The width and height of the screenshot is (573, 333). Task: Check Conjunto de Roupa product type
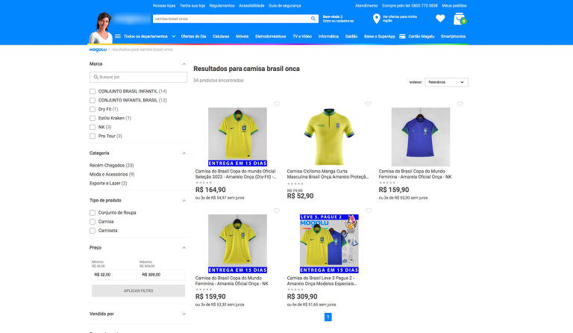pyautogui.click(x=93, y=213)
